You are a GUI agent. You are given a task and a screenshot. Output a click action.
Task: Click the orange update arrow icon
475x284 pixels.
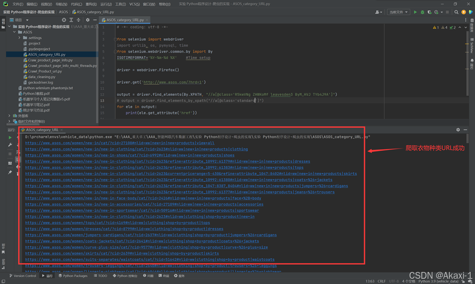point(464,12)
